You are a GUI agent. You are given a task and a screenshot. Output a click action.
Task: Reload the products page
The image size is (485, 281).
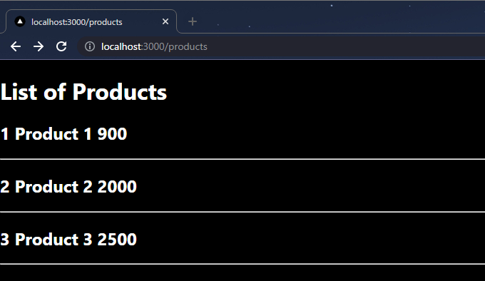[61, 46]
